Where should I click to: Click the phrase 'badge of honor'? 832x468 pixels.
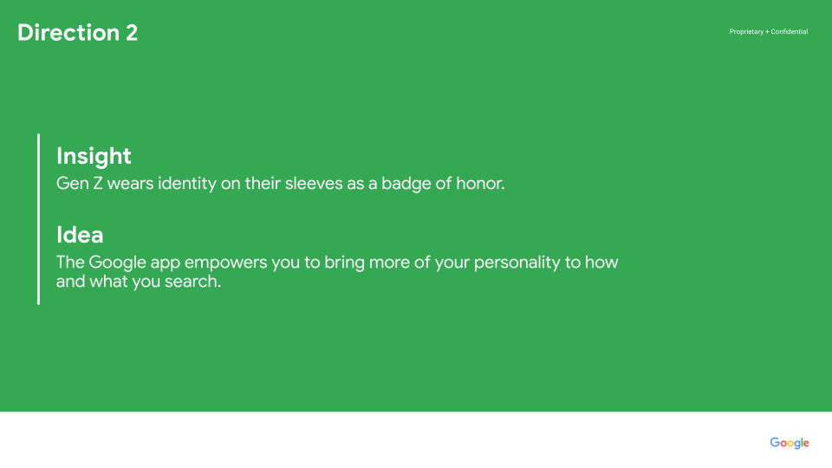(443, 184)
